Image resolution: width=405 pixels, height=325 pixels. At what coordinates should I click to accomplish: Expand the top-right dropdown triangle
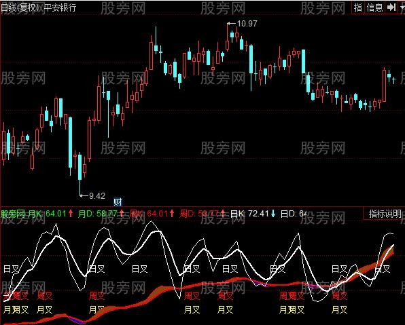click(402, 7)
